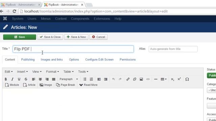Screen dimensions: 216x121
Task: Open editor Edit menu
Action: pos(8,72)
